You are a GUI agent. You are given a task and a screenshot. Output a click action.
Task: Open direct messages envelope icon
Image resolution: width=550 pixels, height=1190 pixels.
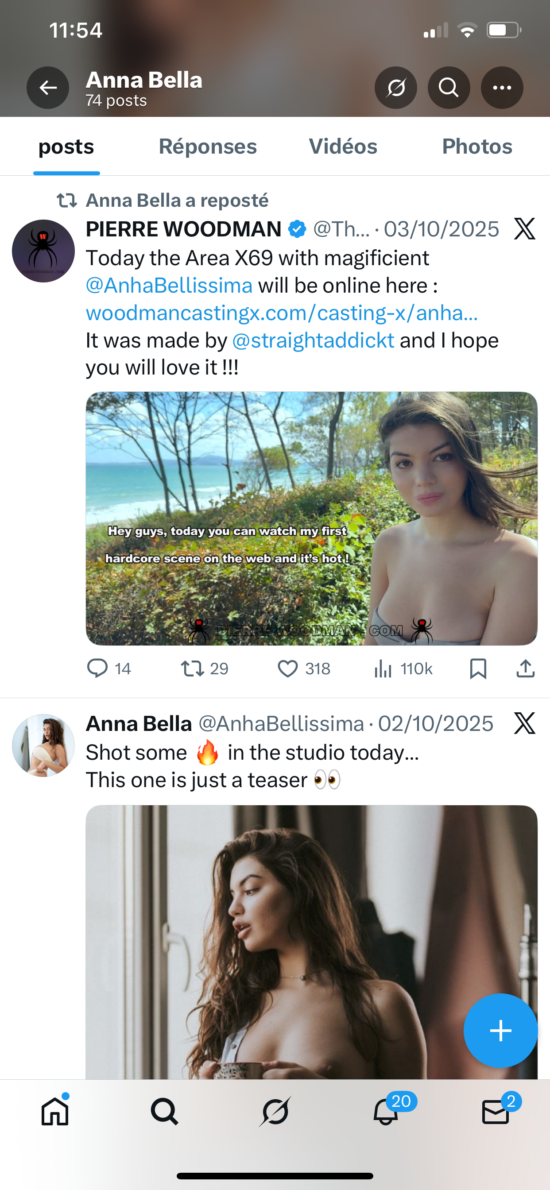coord(496,1112)
